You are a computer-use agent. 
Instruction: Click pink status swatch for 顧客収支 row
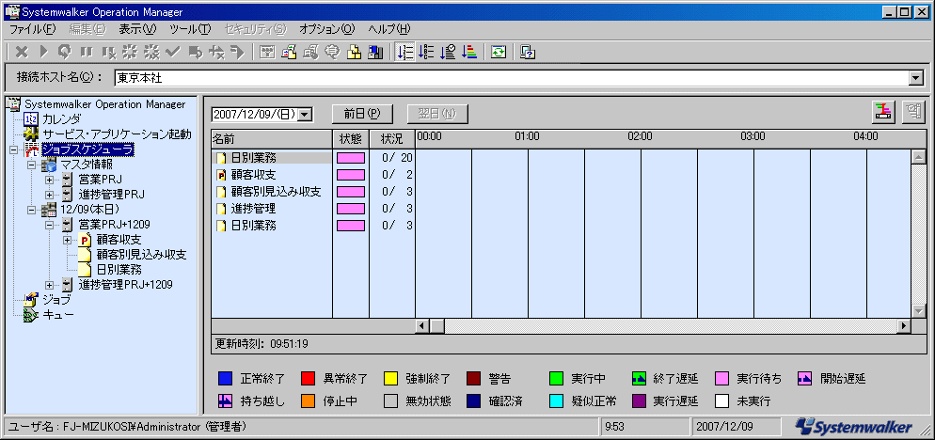351,175
